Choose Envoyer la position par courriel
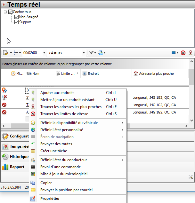 66,190
